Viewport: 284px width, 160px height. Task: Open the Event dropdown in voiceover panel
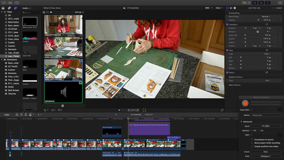[266, 152]
